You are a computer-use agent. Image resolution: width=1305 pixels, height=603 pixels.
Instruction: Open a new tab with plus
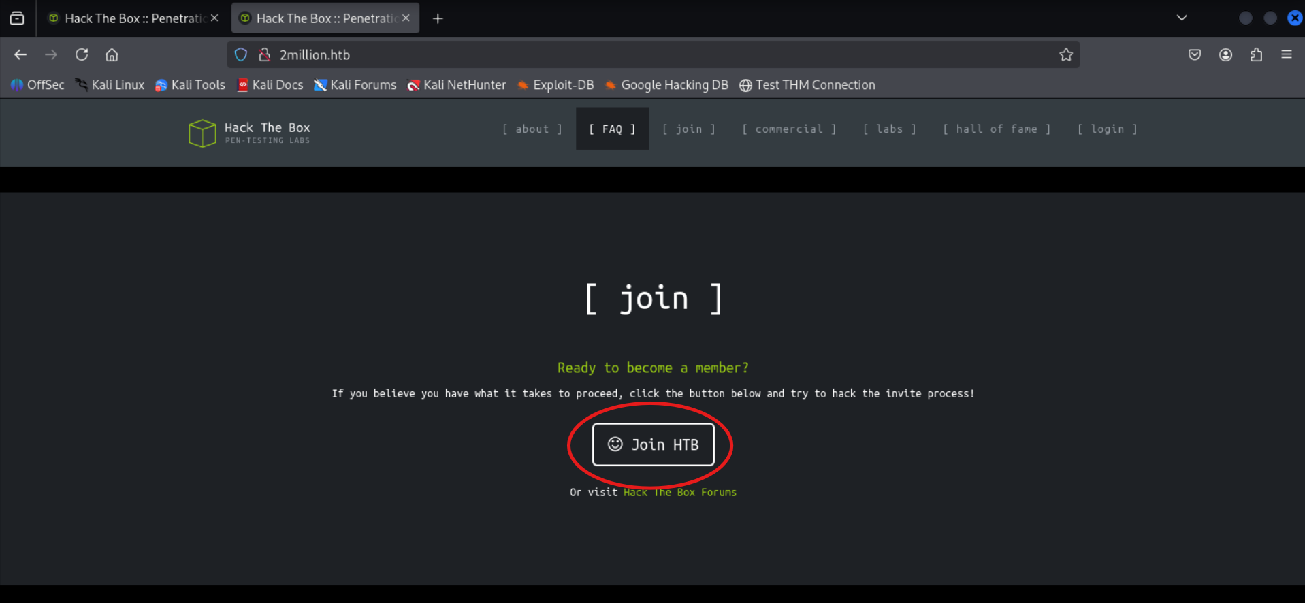[x=438, y=18]
